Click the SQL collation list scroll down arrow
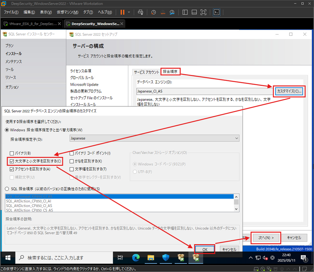The image size is (314, 272). [x=236, y=209]
